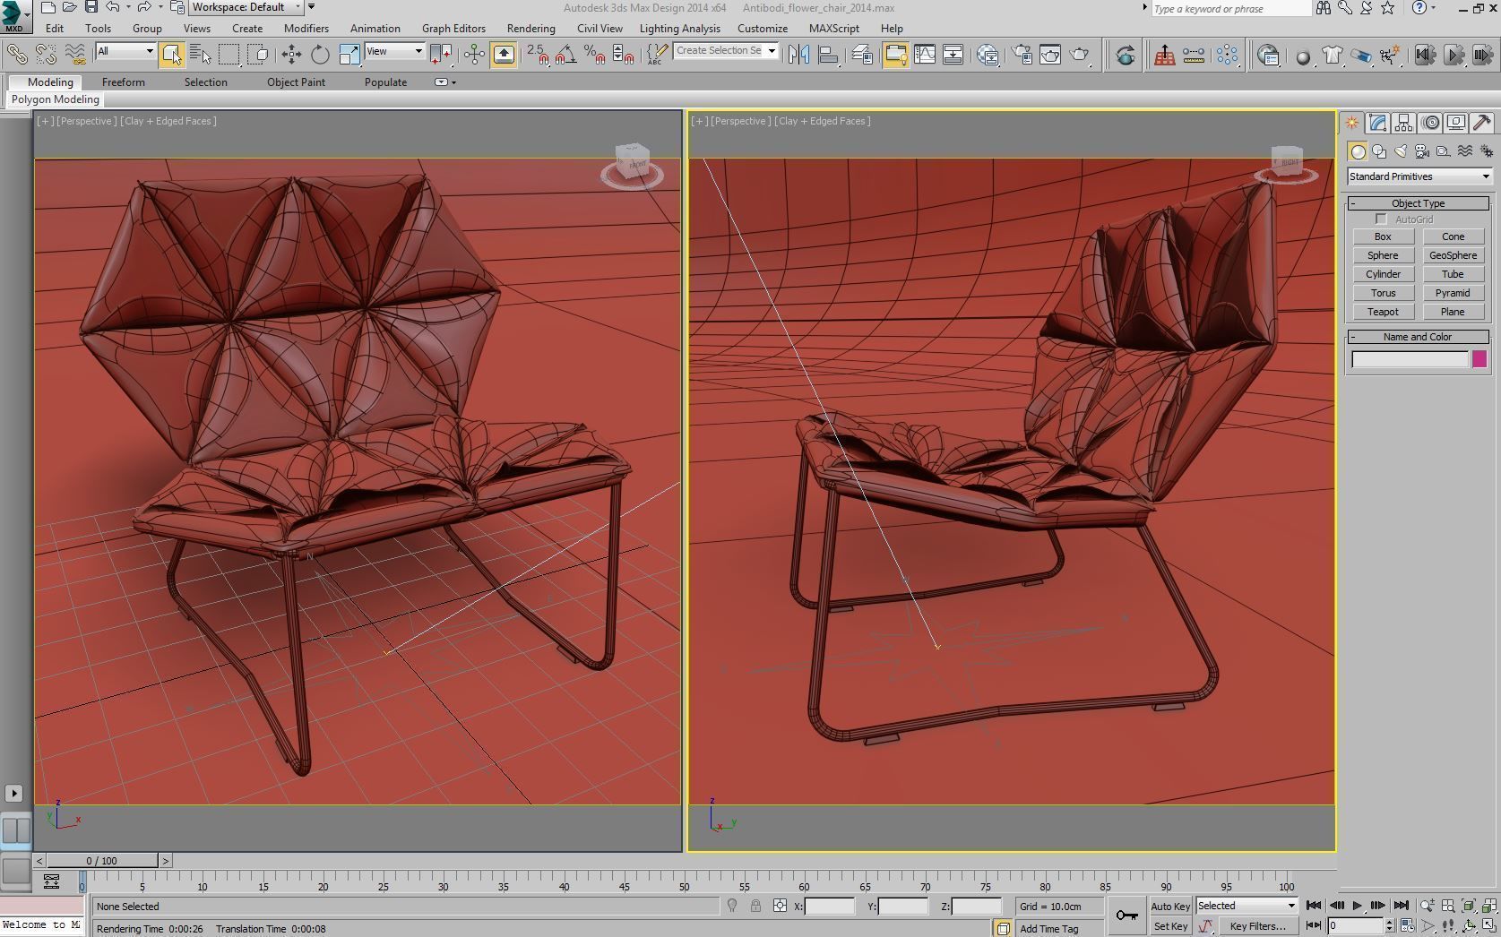Open the Rendering menu
The width and height of the screenshot is (1501, 937).
pyautogui.click(x=531, y=29)
